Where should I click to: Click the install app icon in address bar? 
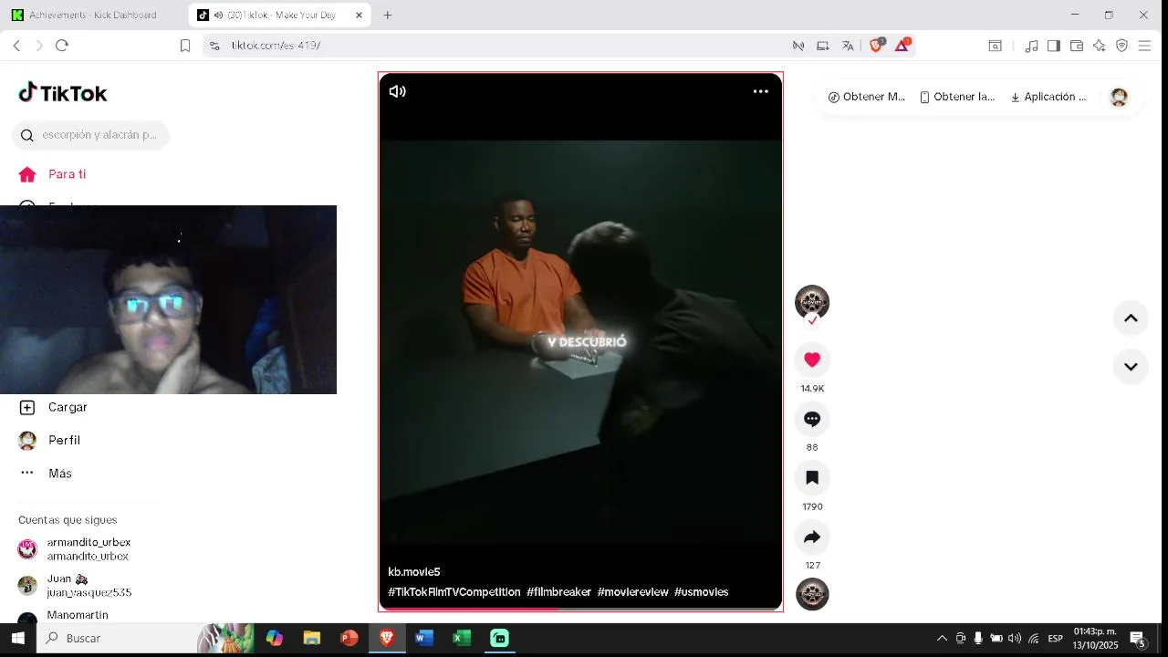coord(823,46)
